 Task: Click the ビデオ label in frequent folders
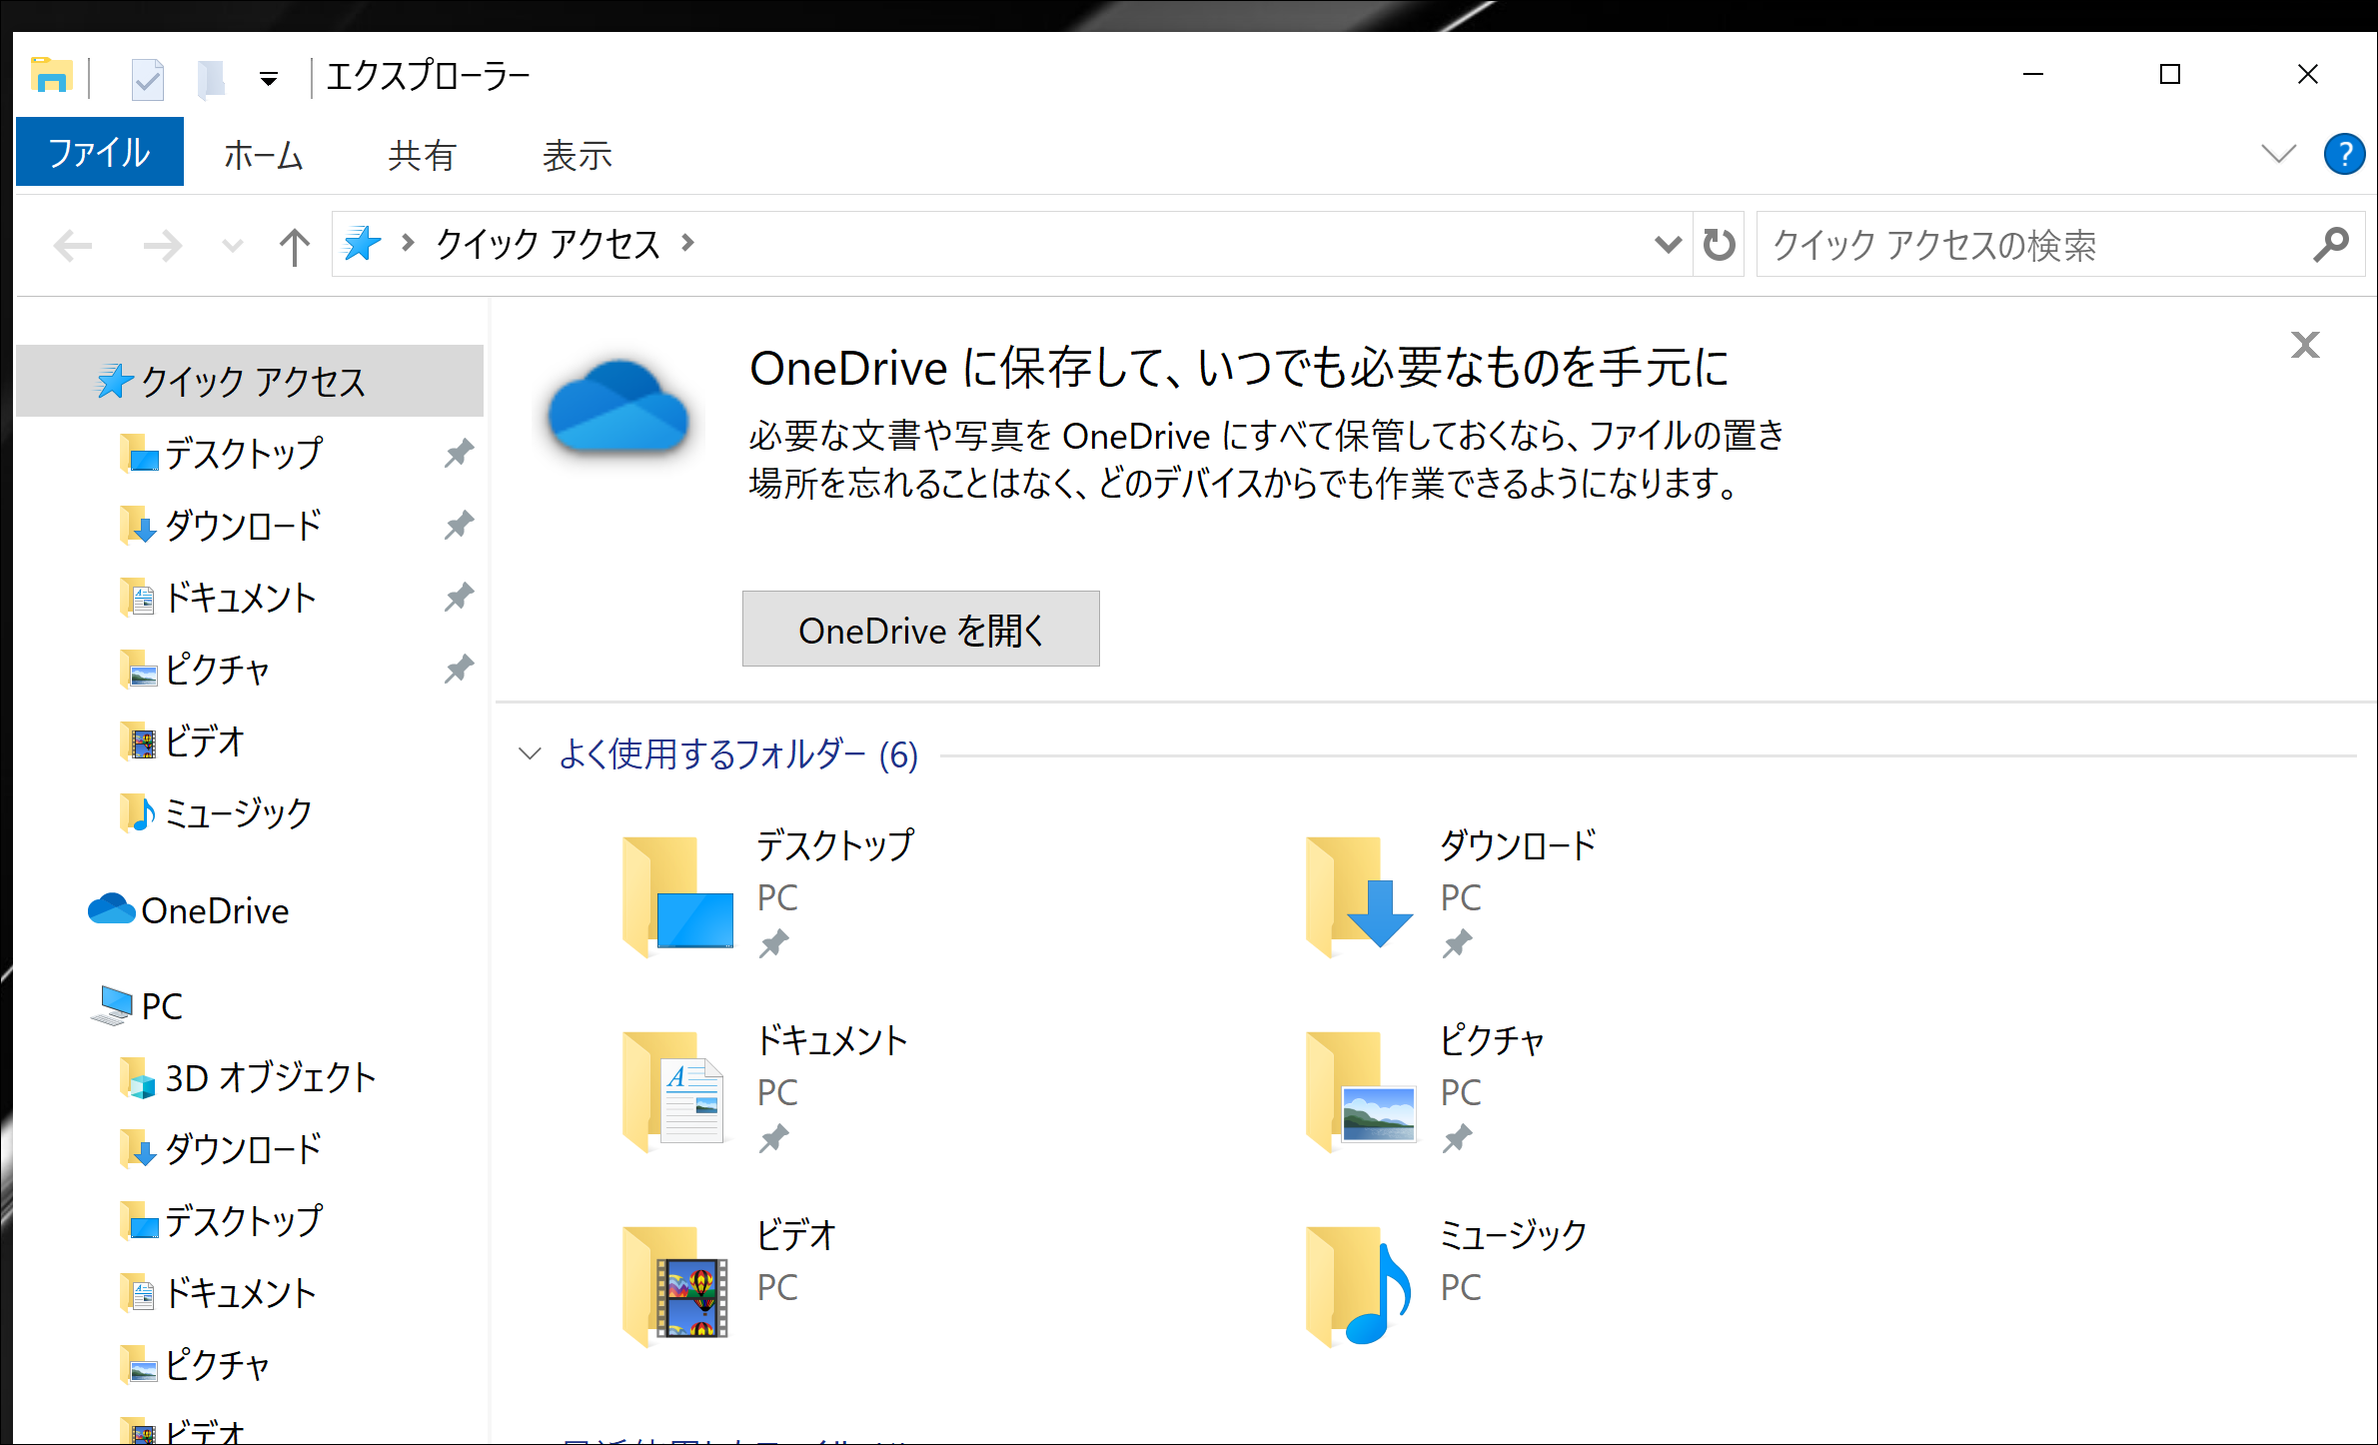795,1235
